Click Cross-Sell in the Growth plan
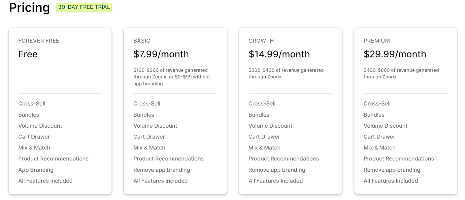 (x=262, y=103)
